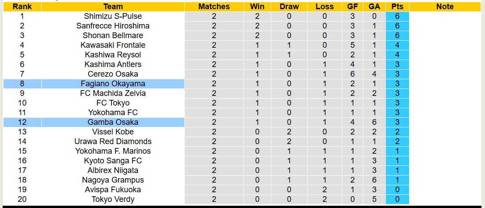Select the Draw column header
485x208 pixels.
(x=289, y=7)
